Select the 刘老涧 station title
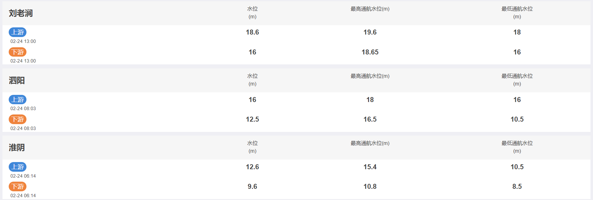 [x=21, y=13]
